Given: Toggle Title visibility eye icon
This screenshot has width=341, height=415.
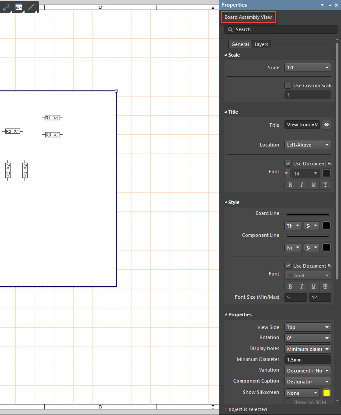Looking at the screenshot, I should pyautogui.click(x=326, y=125).
